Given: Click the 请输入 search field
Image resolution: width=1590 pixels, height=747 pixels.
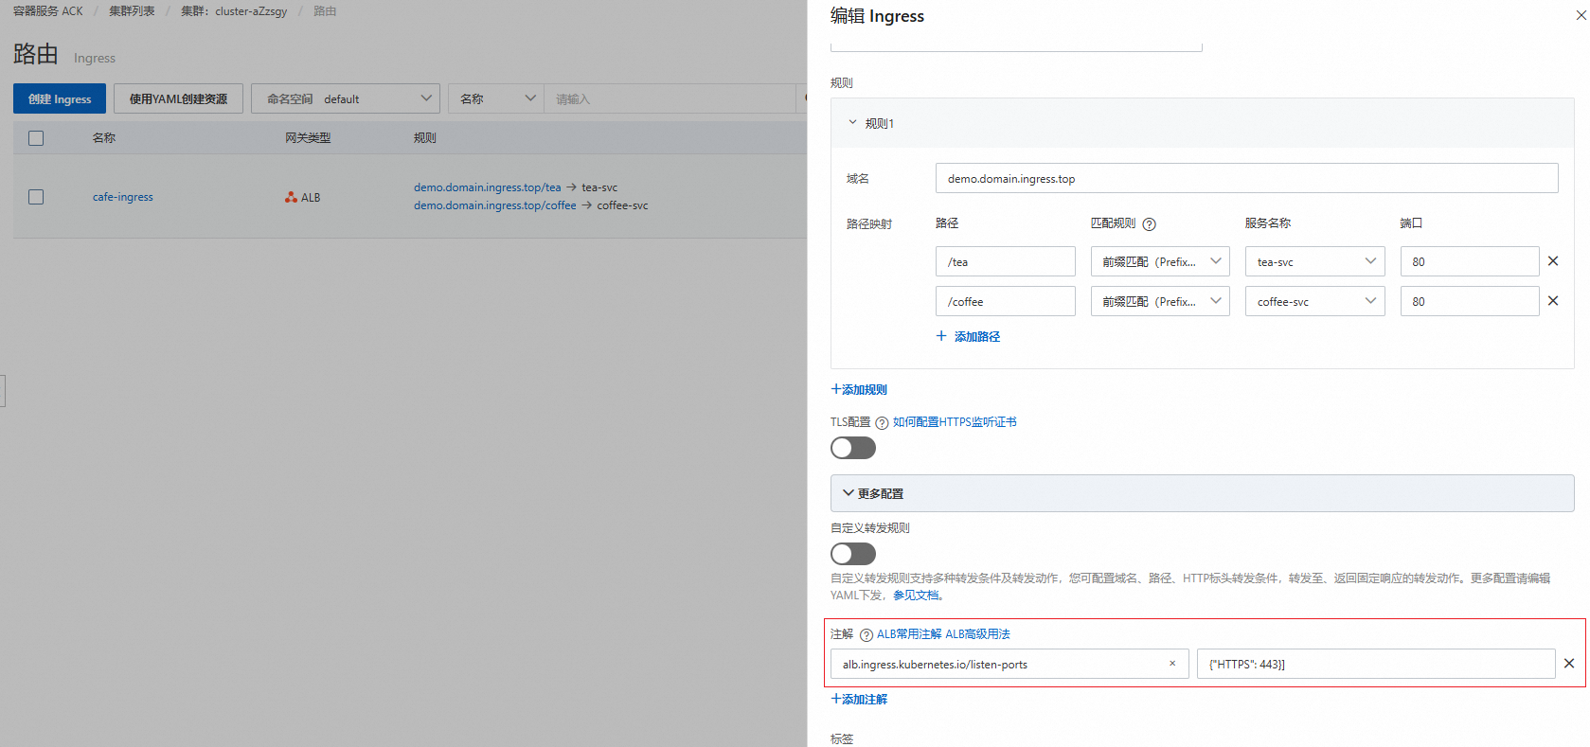Looking at the screenshot, I should coord(670,98).
